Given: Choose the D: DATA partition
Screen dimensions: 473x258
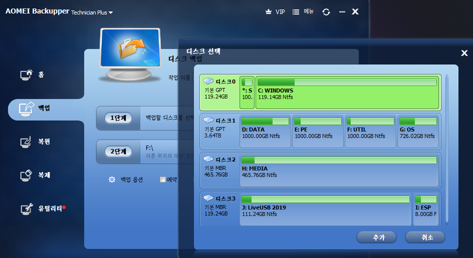Looking at the screenshot, I should click(x=265, y=131).
